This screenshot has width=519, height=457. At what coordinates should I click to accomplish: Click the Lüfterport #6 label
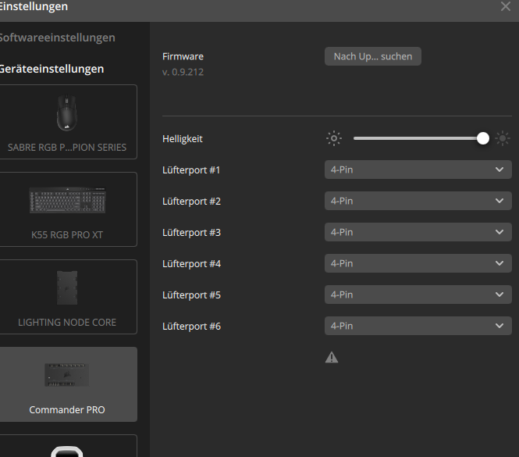coord(191,326)
